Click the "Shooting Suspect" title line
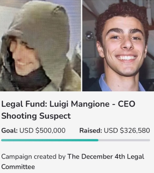Screen dimensions: 154x173 coord(36,116)
